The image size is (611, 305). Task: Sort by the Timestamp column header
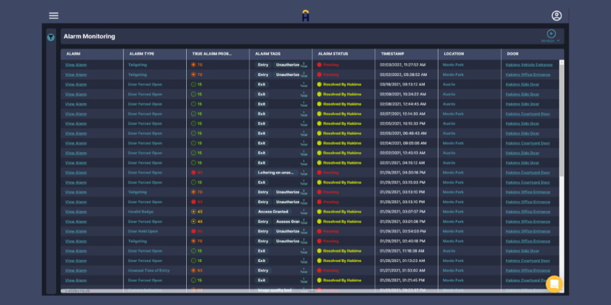coord(392,54)
